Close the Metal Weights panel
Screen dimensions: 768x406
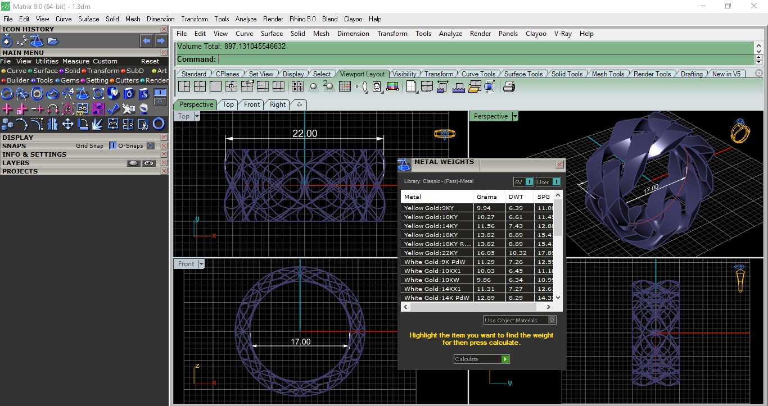[559, 165]
